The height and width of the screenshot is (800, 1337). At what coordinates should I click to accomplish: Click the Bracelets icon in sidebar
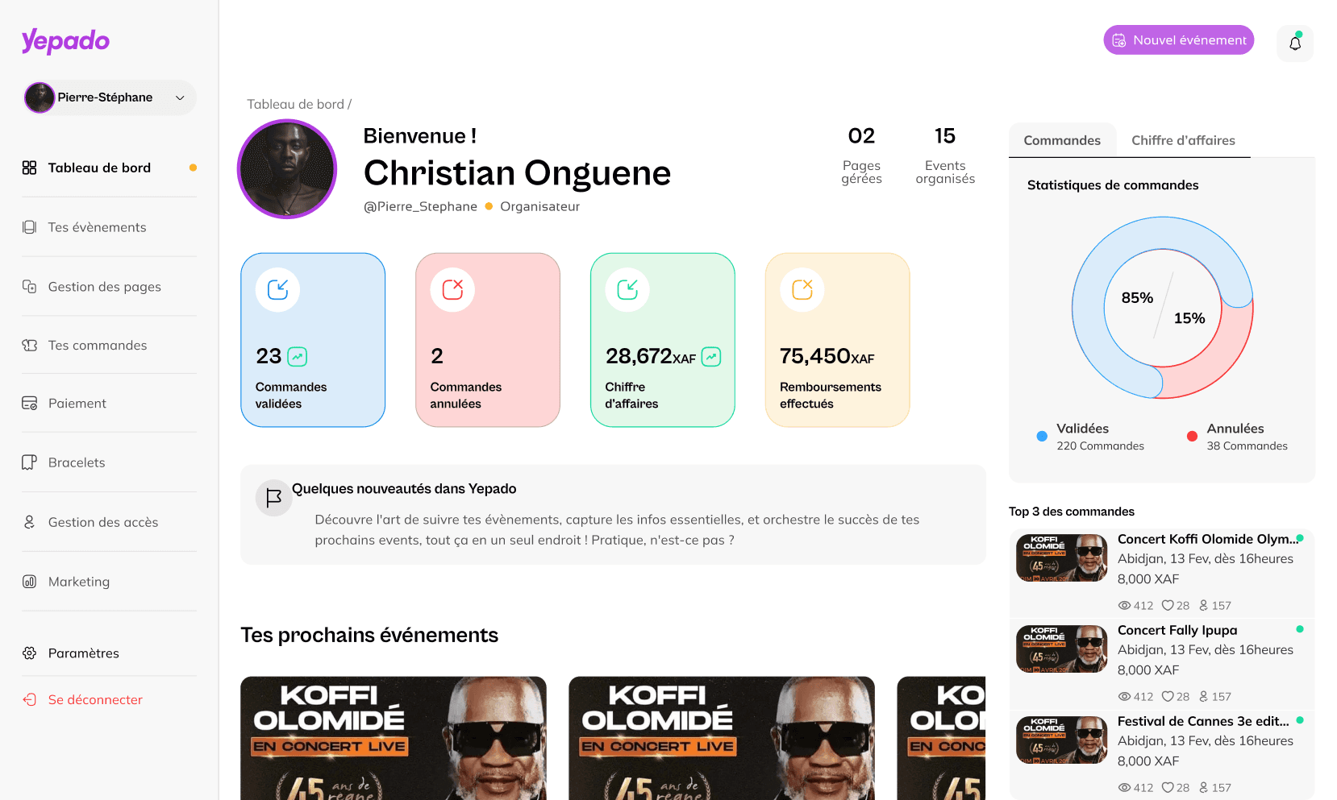pos(30,462)
